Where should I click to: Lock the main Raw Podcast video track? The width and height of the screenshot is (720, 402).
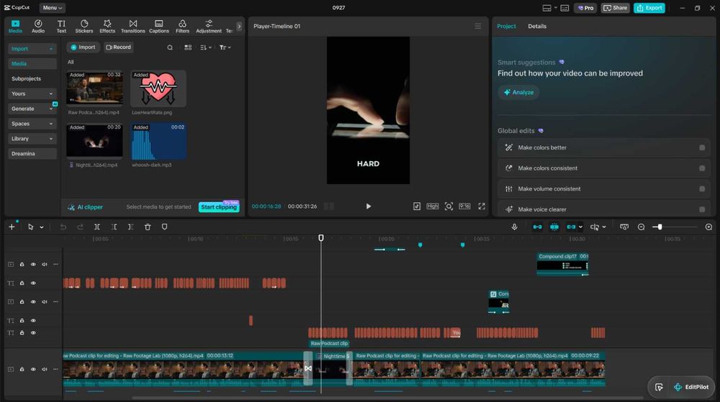(x=22, y=369)
